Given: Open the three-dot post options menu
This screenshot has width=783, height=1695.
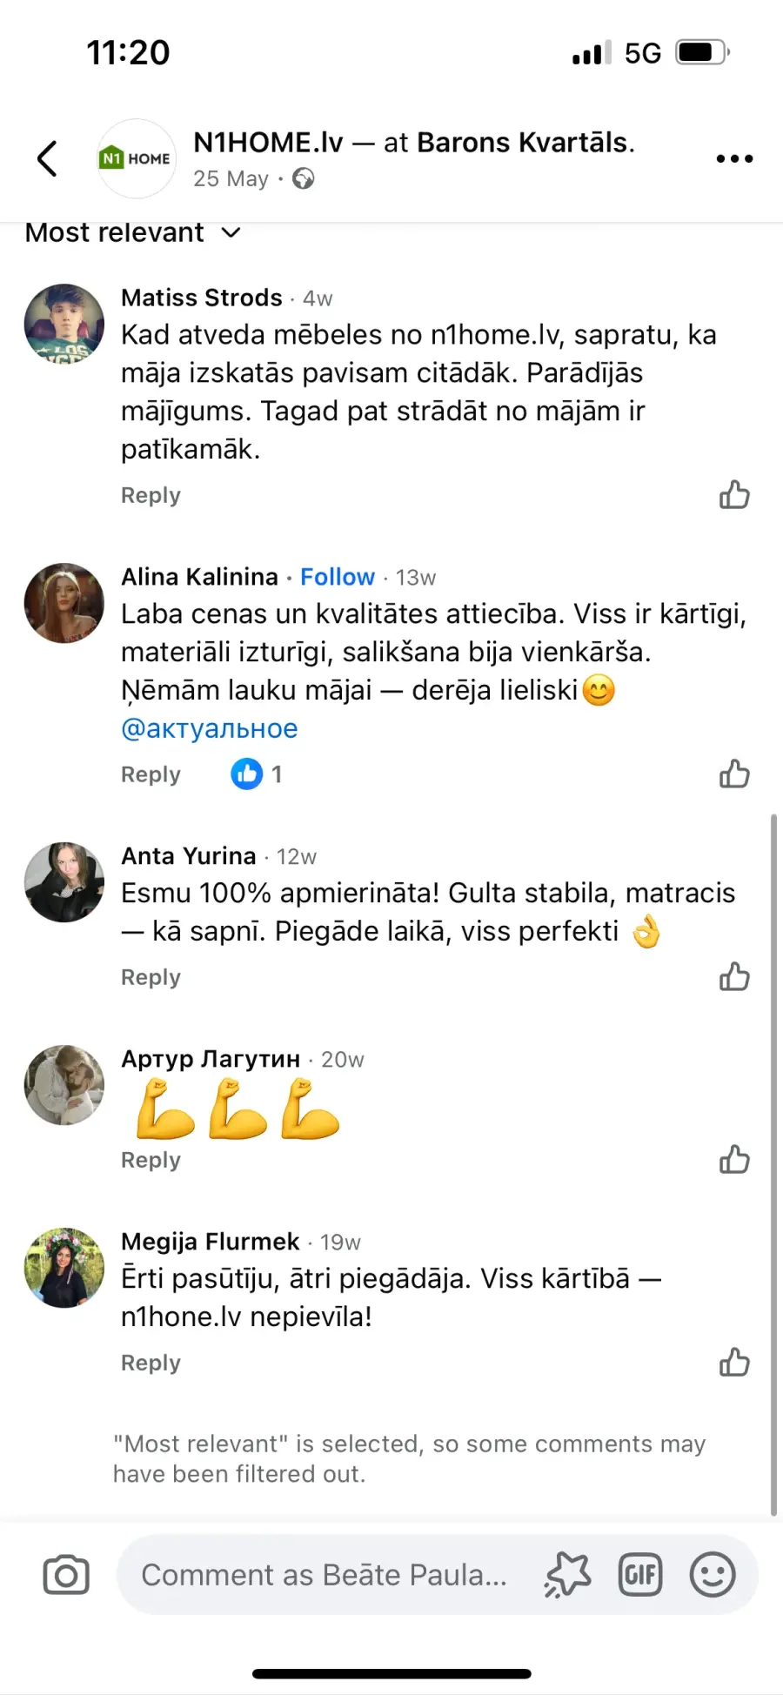Looking at the screenshot, I should click(x=734, y=158).
